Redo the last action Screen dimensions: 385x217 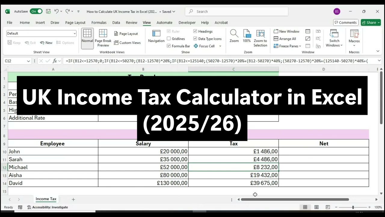67,11
